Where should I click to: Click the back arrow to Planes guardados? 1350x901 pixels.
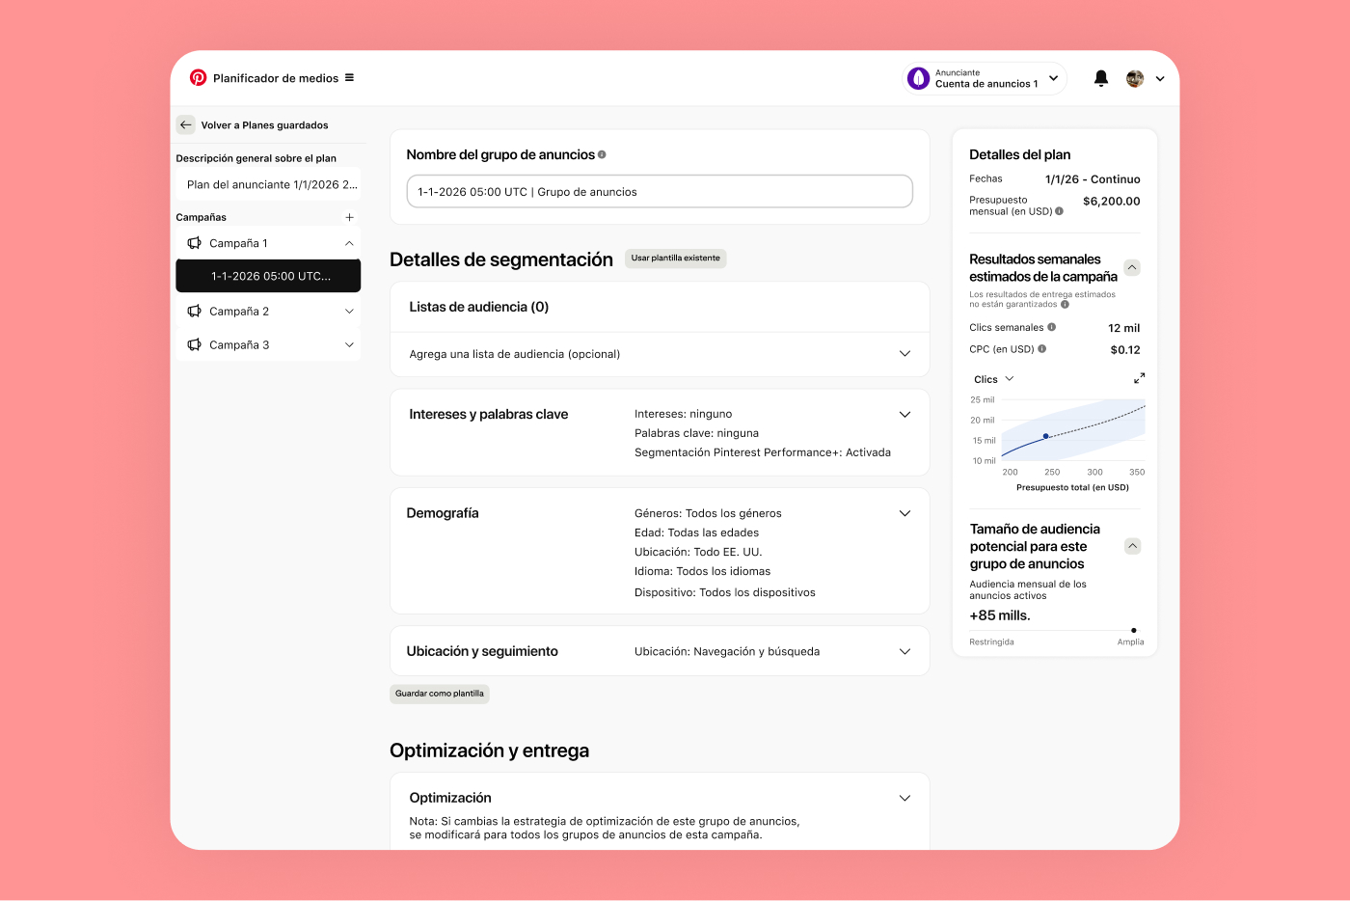185,124
